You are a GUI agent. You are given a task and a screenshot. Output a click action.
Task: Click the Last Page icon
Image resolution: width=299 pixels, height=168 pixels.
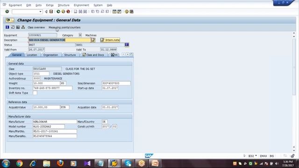tap(107, 12)
